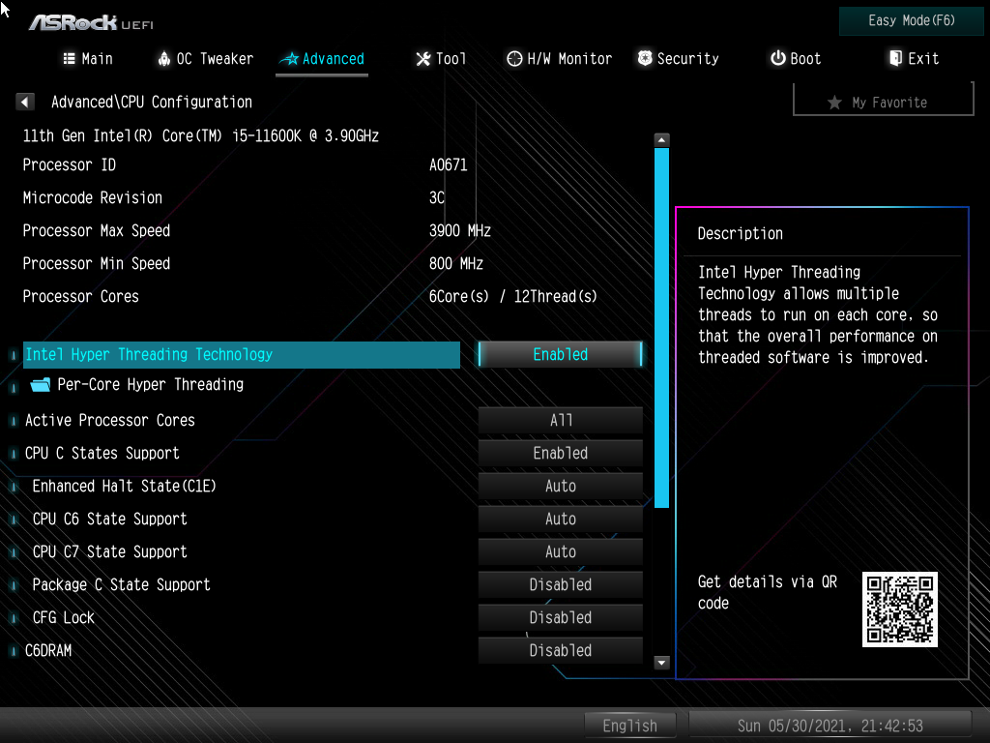Click the info marker beside CPU C States Support
The width and height of the screenshot is (990, 743).
[x=14, y=454]
